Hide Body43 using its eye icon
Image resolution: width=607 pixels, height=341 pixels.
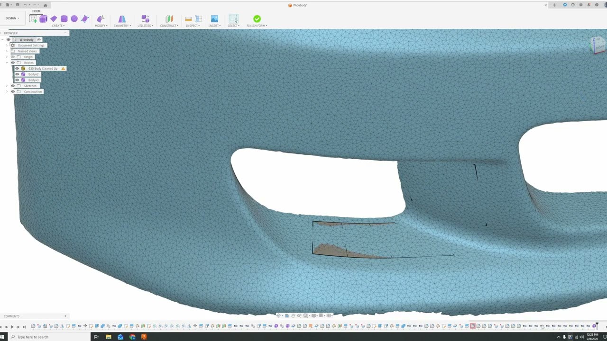(x=17, y=80)
